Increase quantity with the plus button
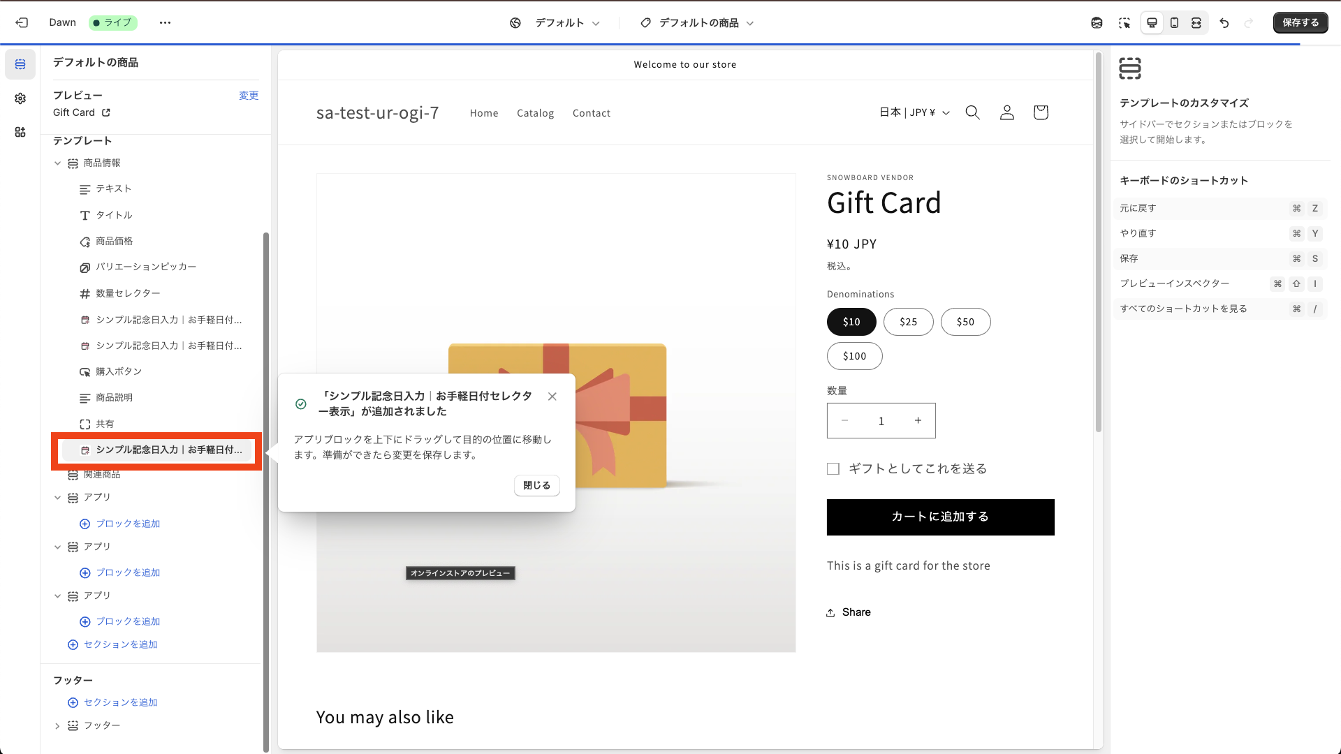 918,420
